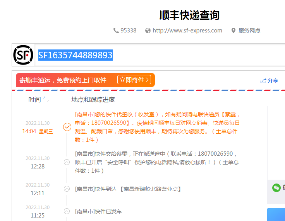Viewport: 285px width, 221px height.
Task: Click the timeline circle marker at 11:25
Action: click(67, 211)
